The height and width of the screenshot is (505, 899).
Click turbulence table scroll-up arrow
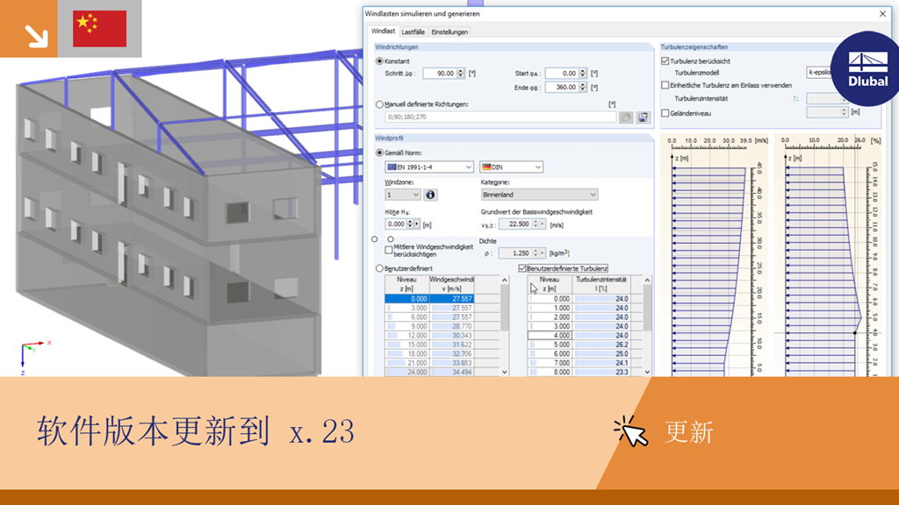(x=647, y=280)
